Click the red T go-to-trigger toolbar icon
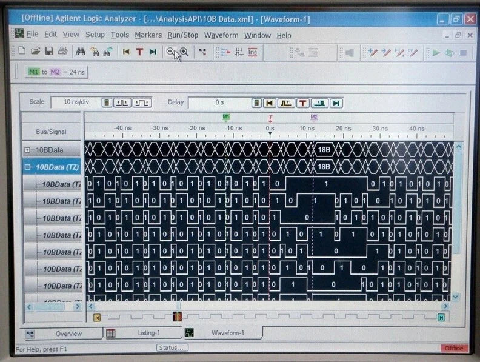The height and width of the screenshot is (362, 480). click(139, 52)
